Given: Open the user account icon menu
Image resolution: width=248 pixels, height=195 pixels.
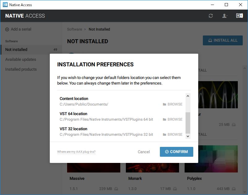Looking at the screenshot, I should click(x=224, y=16).
